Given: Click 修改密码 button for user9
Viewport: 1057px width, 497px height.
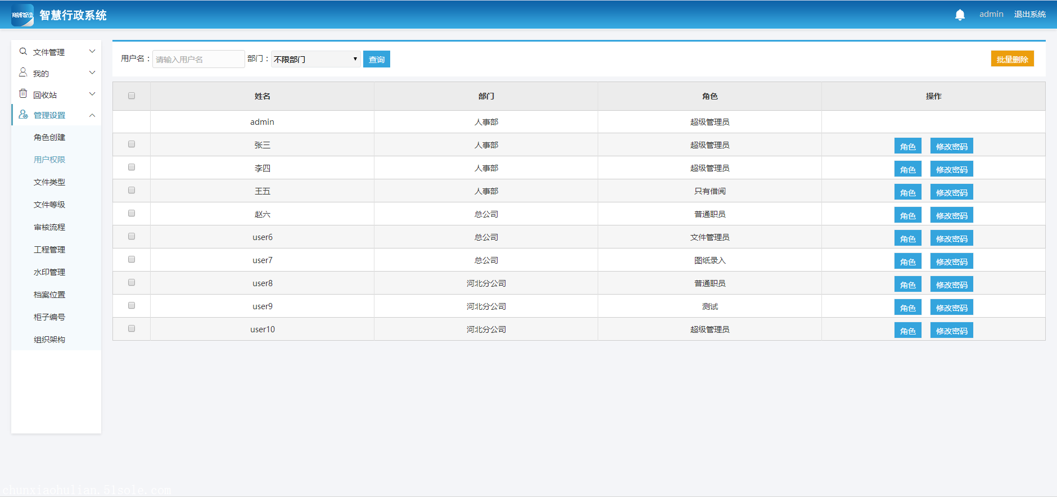Looking at the screenshot, I should coord(951,308).
